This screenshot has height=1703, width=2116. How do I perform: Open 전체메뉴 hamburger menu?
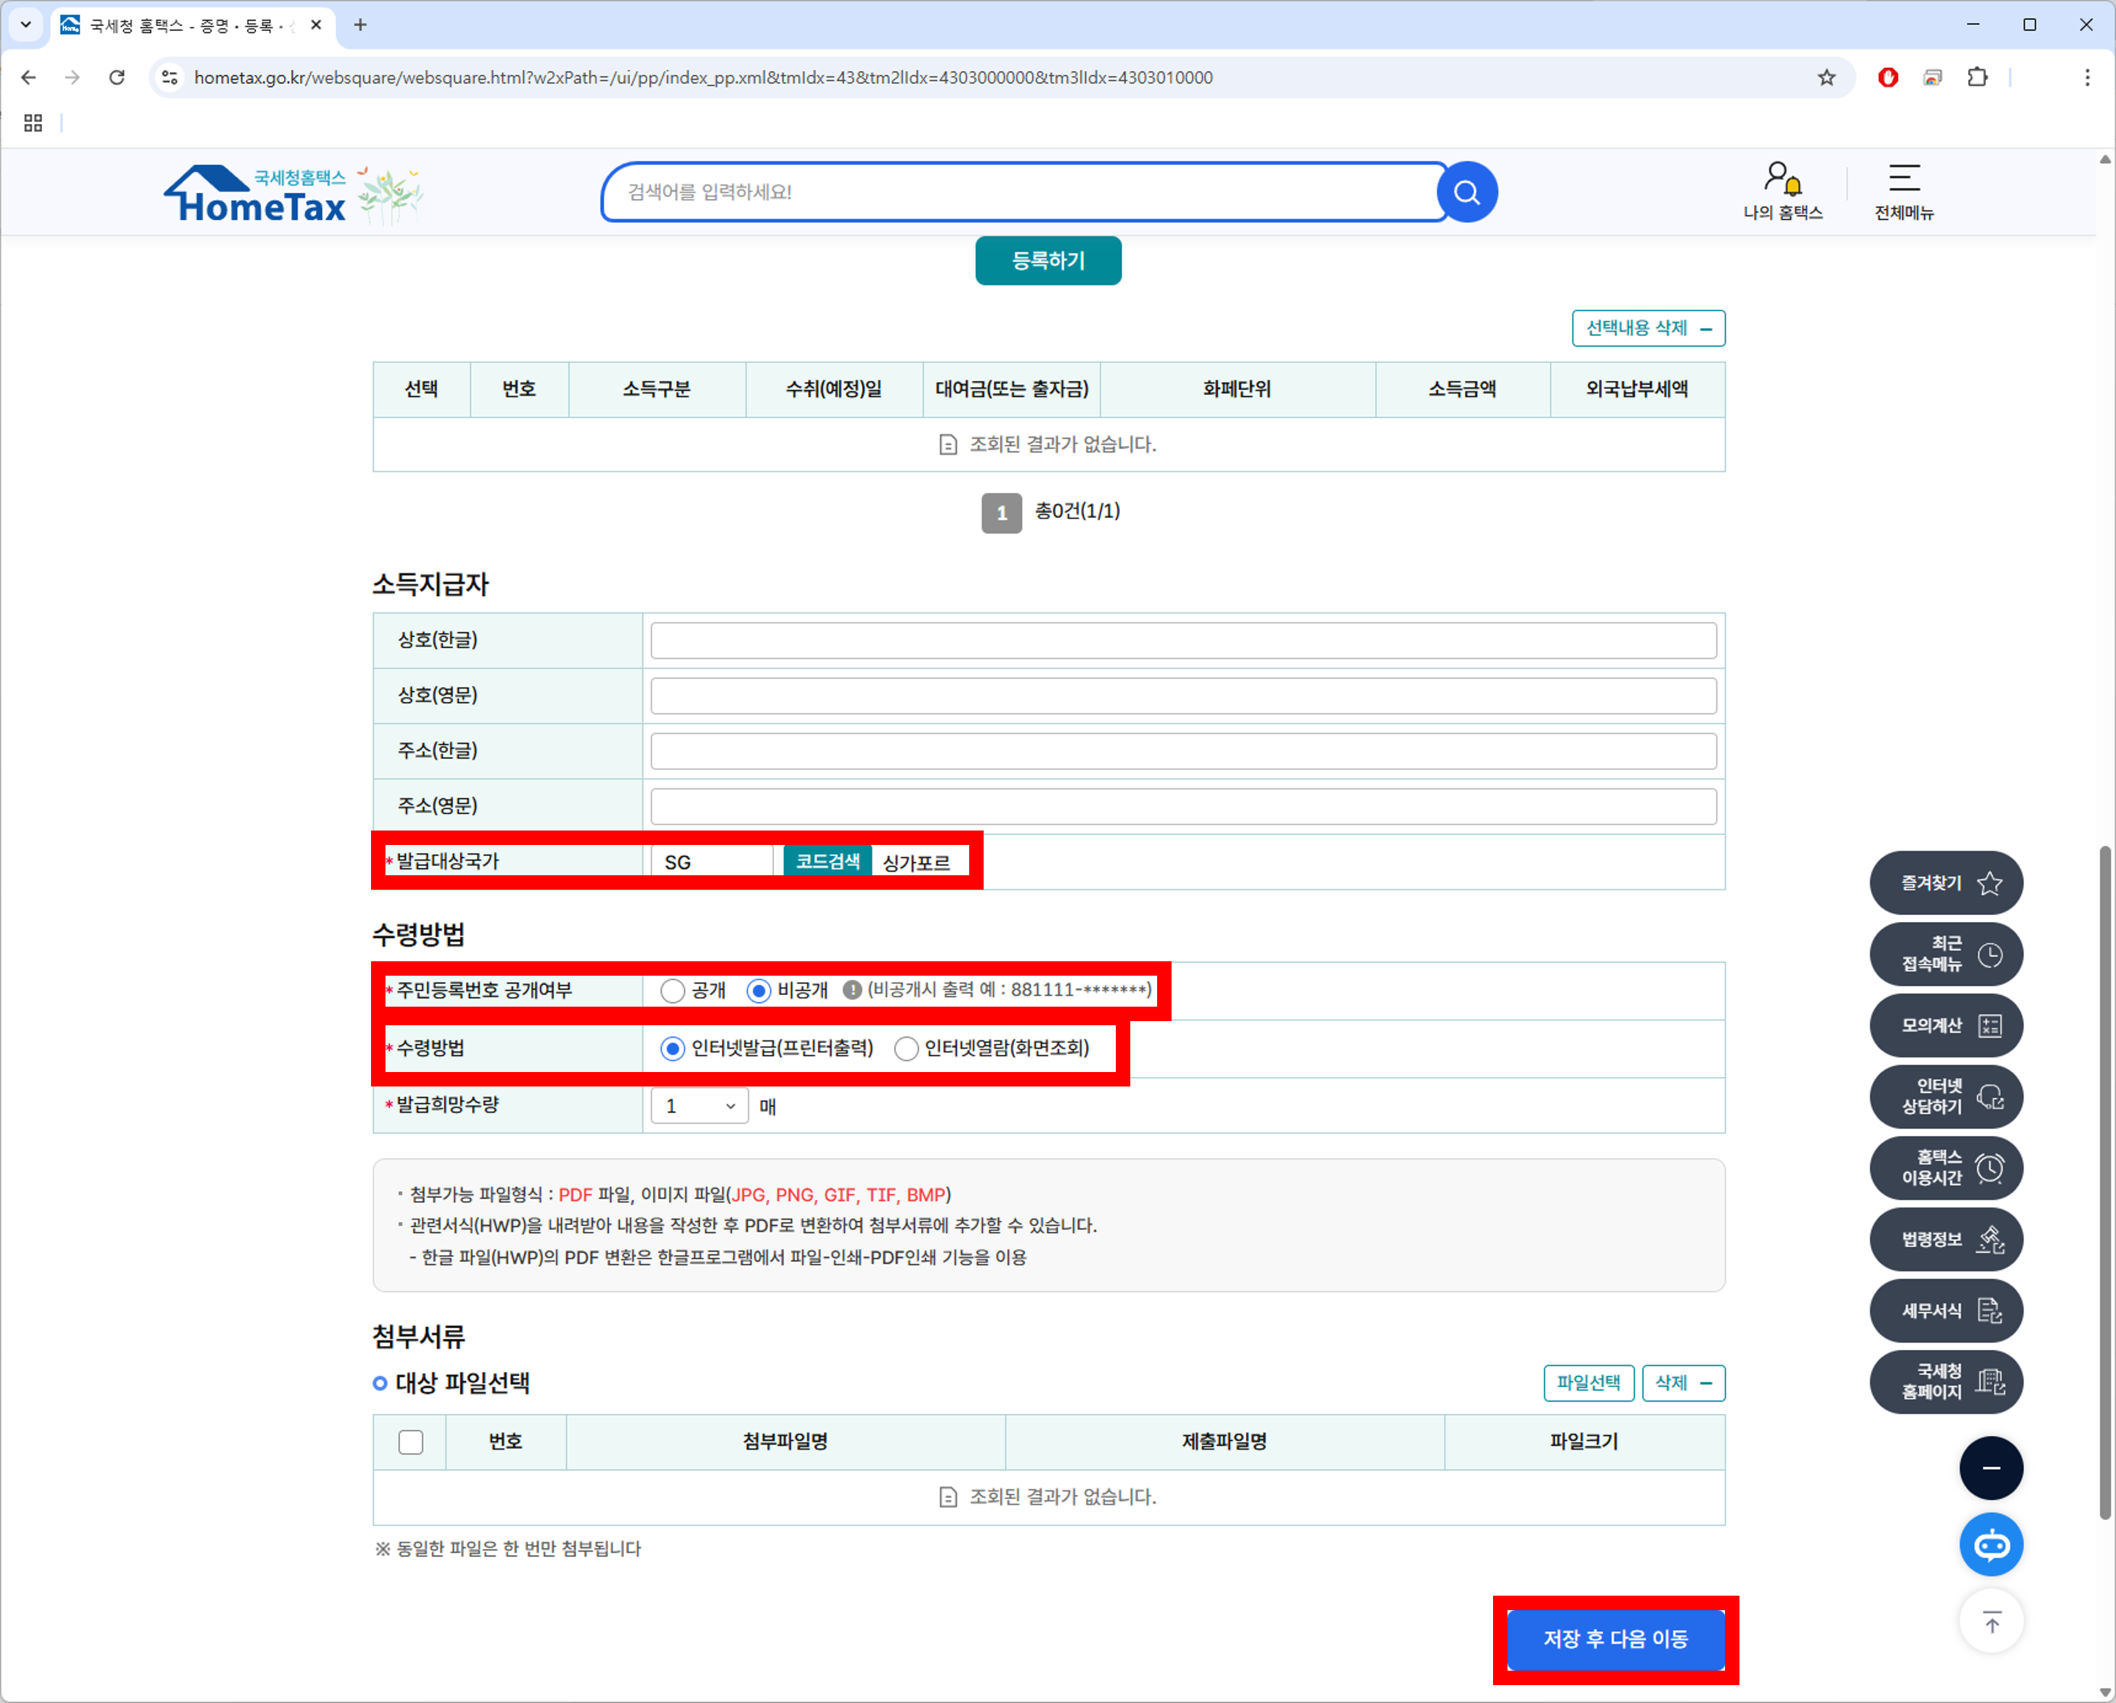pyautogui.click(x=1903, y=191)
